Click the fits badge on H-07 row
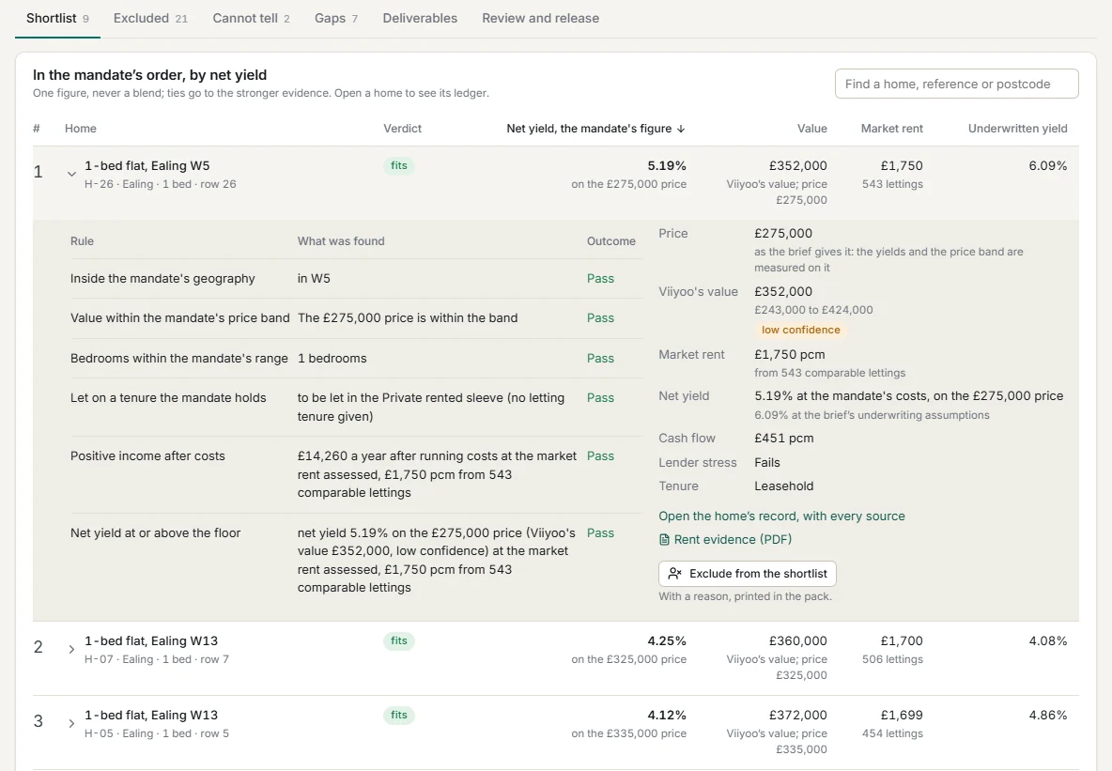The height and width of the screenshot is (771, 1112). pyautogui.click(x=399, y=641)
